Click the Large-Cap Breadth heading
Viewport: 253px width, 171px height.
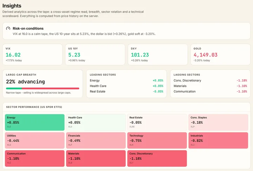(x=21, y=75)
